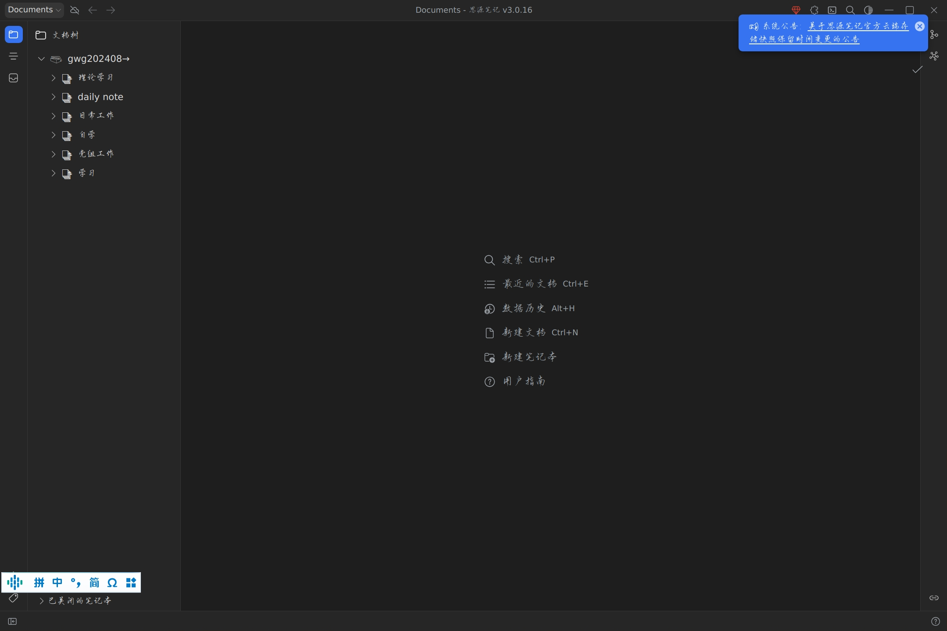
Task: Toggle dock visibility icon in status bar
Action: [12, 621]
